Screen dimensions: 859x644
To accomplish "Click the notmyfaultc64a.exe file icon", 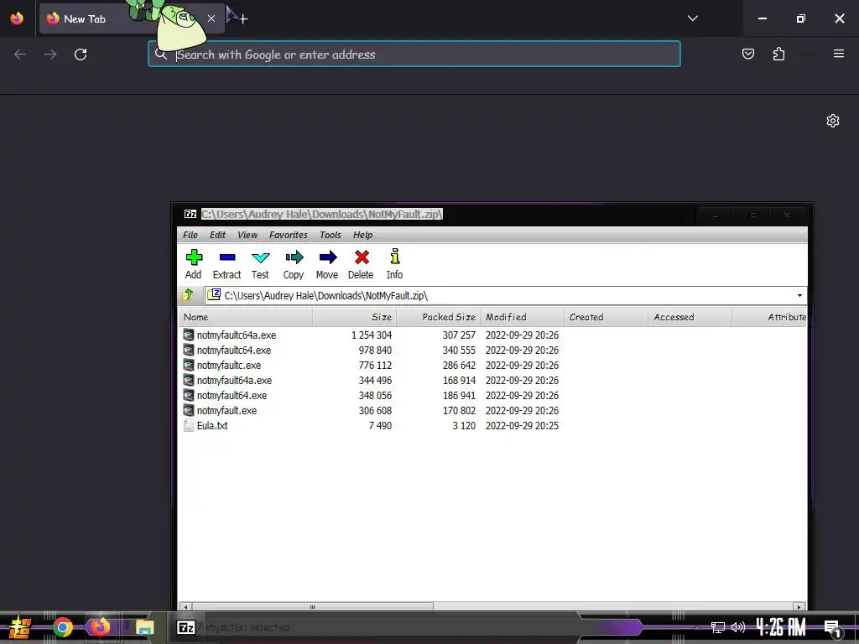I will (x=189, y=335).
